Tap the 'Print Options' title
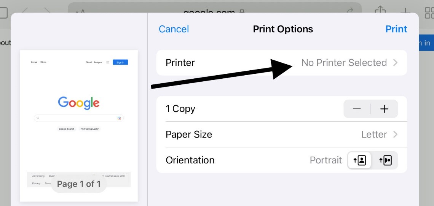Viewport: 434px width, 206px height. tap(283, 29)
